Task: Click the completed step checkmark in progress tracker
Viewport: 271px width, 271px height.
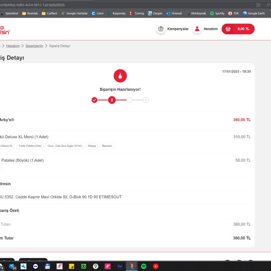Action: (94, 100)
